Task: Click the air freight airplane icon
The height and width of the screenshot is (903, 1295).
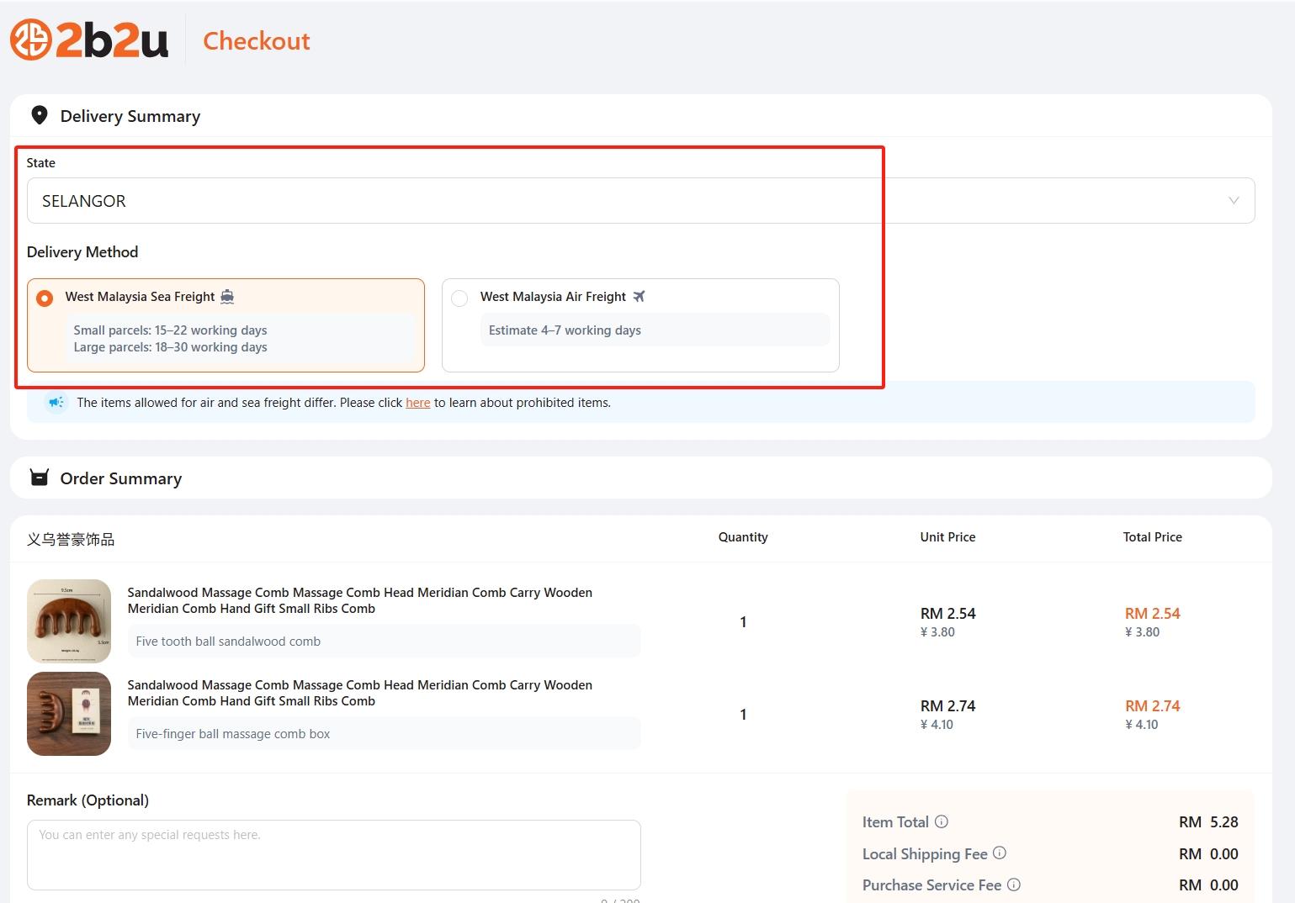Action: 639,296
